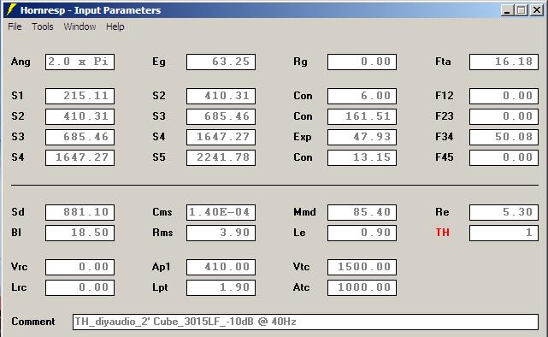Screen dimensions: 548x337
Task: Select the Con field showing 161.51
Action: click(x=362, y=116)
